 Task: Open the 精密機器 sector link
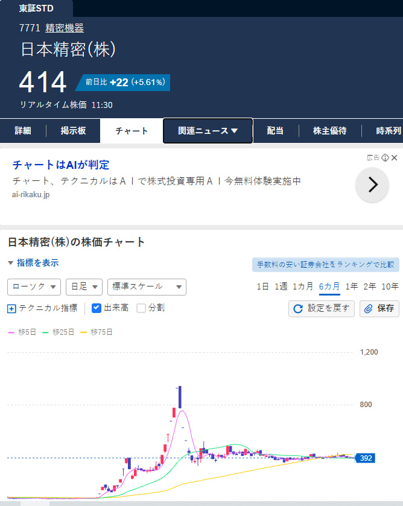pos(65,28)
